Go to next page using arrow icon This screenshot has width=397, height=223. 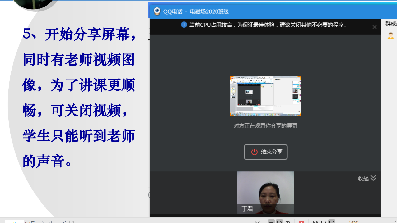pyautogui.click(x=43, y=222)
